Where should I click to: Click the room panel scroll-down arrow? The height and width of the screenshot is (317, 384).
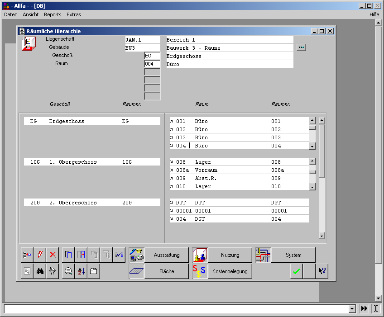click(x=322, y=236)
